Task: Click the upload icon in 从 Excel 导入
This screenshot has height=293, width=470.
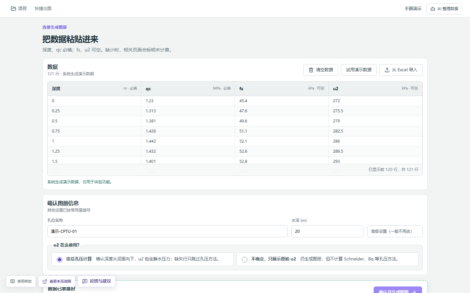Action: 387,70
